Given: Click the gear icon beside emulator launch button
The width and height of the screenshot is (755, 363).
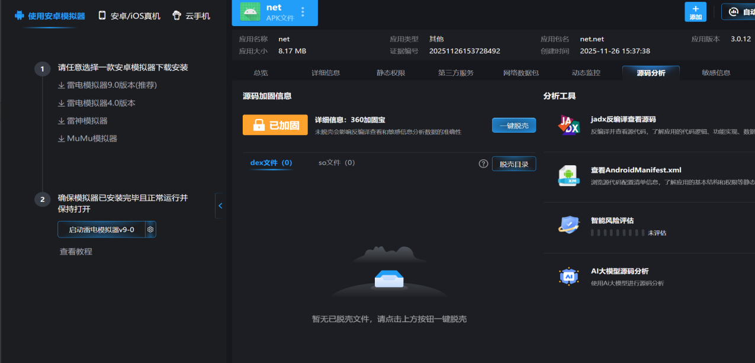Looking at the screenshot, I should click(150, 230).
